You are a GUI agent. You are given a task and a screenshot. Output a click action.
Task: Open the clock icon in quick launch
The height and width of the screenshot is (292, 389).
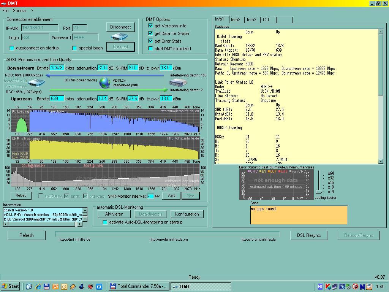(64, 286)
